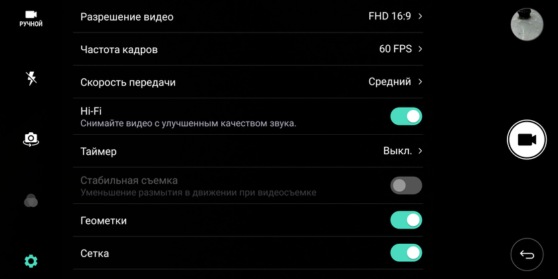Open the color filters icon

pos(31,201)
